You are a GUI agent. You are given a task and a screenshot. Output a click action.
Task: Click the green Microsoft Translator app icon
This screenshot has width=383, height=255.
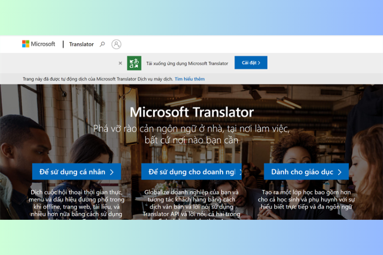(x=134, y=63)
